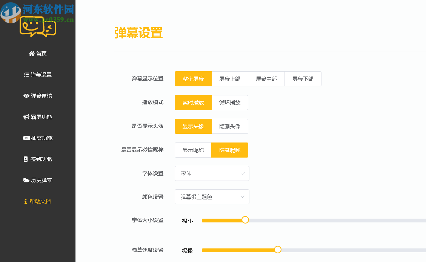Open the 字体设置 dropdown arrow
Screen dimensions: 426x262
click(244, 173)
